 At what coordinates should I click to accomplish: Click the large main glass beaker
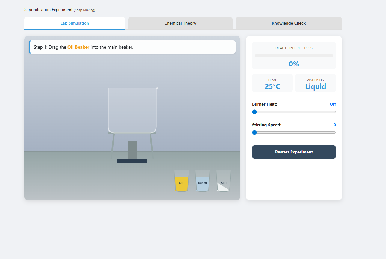point(132,111)
